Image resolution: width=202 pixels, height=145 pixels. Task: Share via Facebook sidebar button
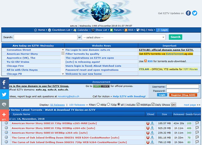point(4,83)
